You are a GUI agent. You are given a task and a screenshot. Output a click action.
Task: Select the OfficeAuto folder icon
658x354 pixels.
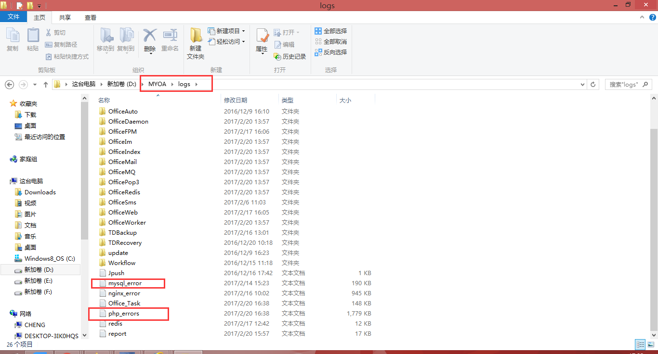coord(102,111)
